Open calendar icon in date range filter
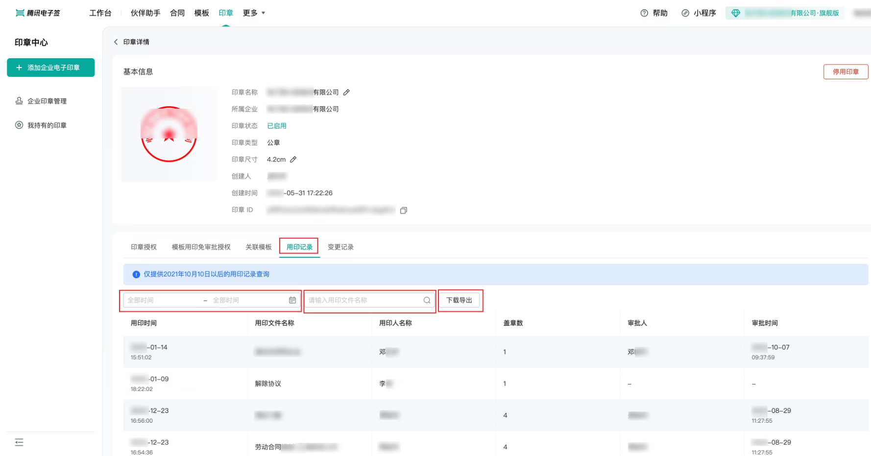This screenshot has width=871, height=456. coord(292,300)
